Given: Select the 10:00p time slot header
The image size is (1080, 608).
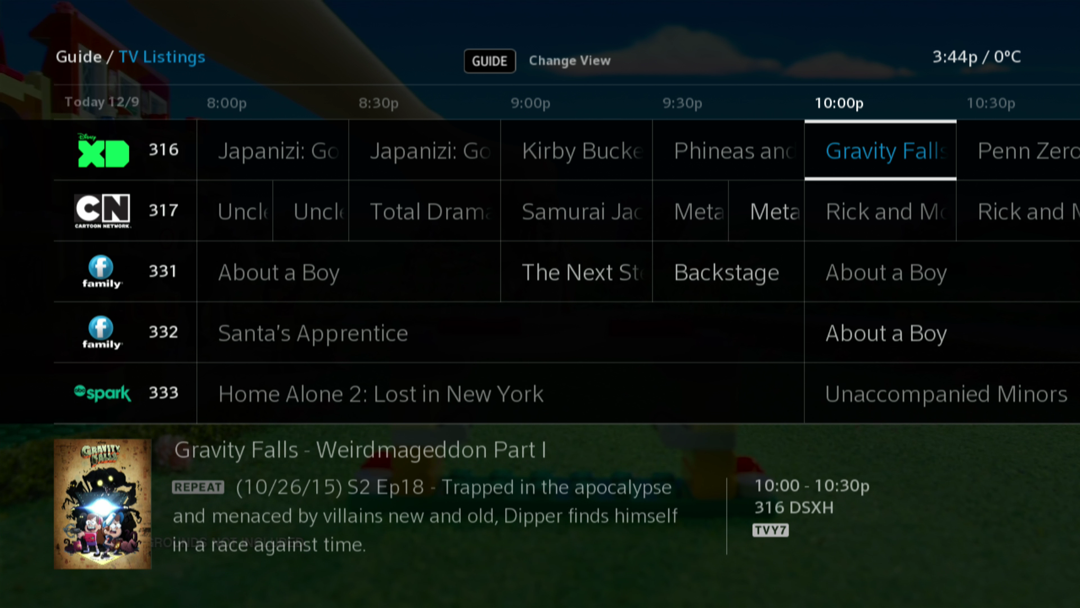Looking at the screenshot, I should pos(839,102).
